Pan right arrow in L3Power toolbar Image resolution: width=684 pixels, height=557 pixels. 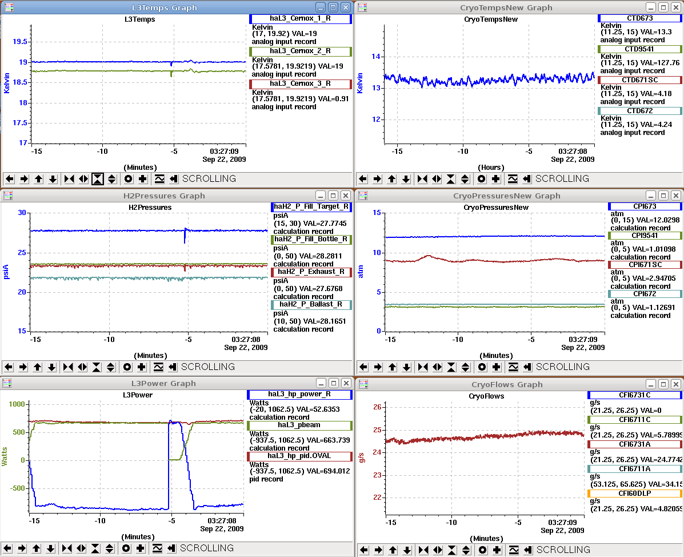coord(22,548)
